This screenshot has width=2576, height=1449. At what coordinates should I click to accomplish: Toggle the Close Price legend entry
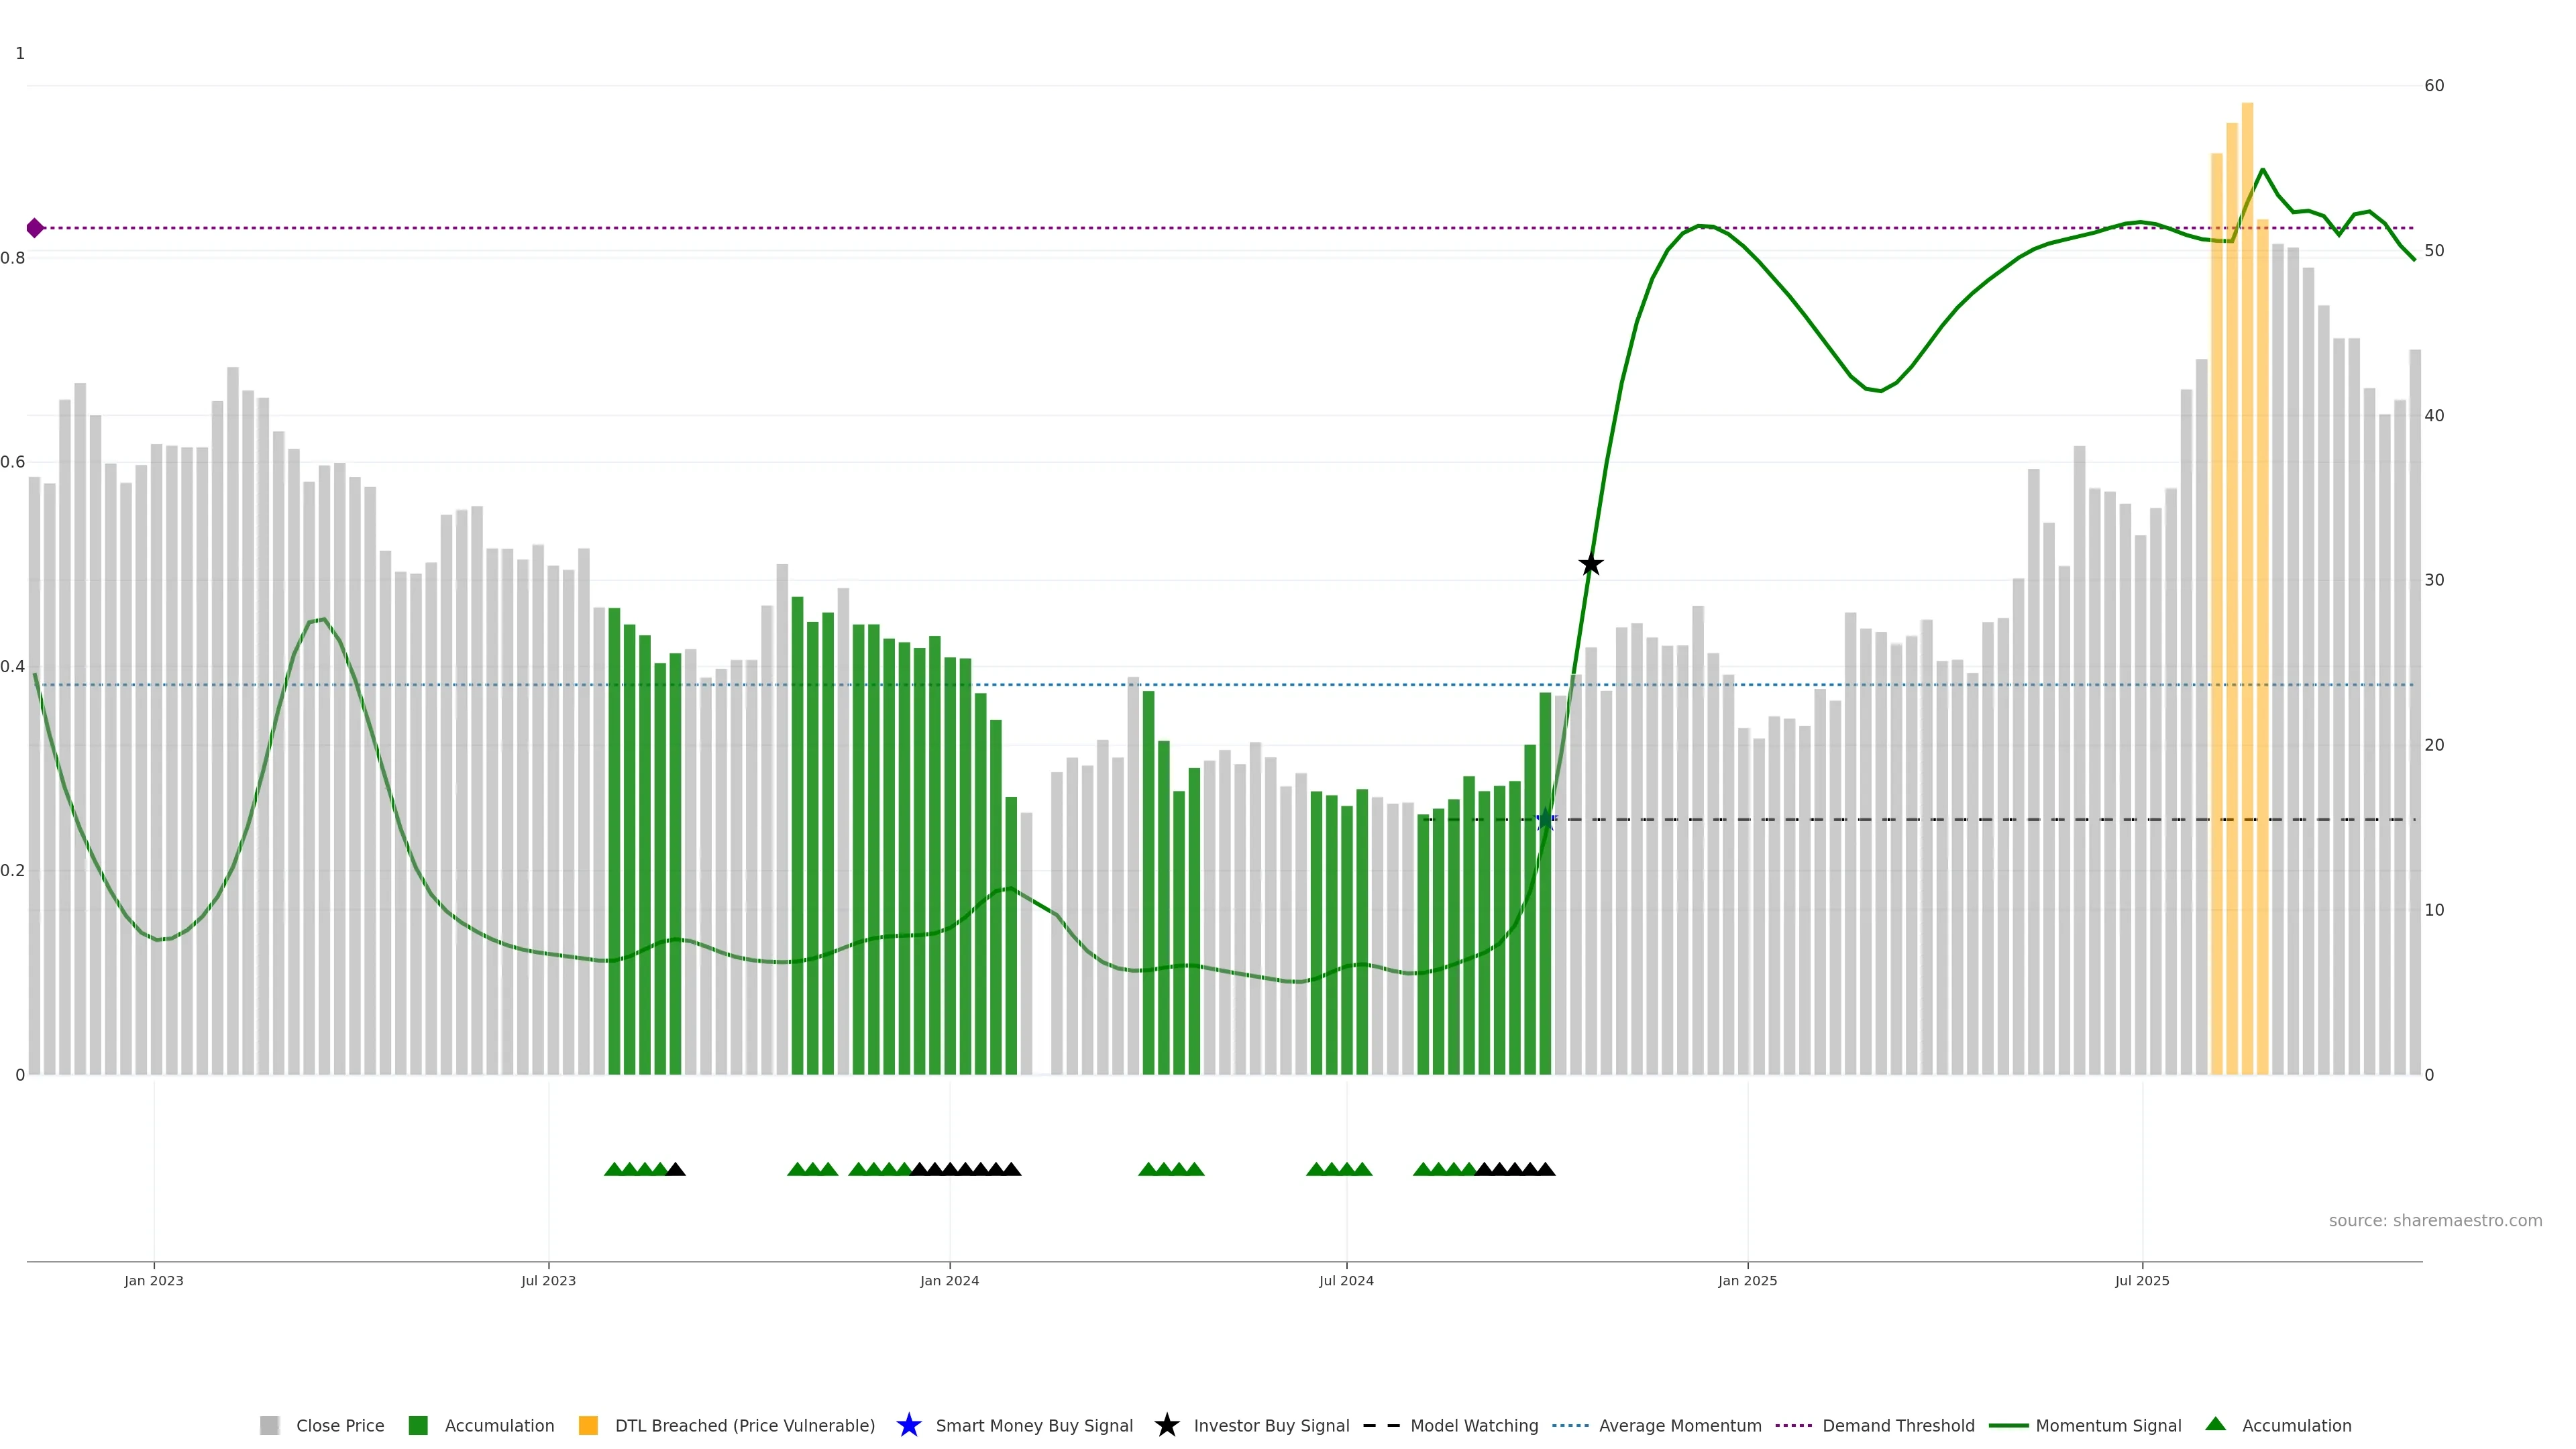(339, 1425)
